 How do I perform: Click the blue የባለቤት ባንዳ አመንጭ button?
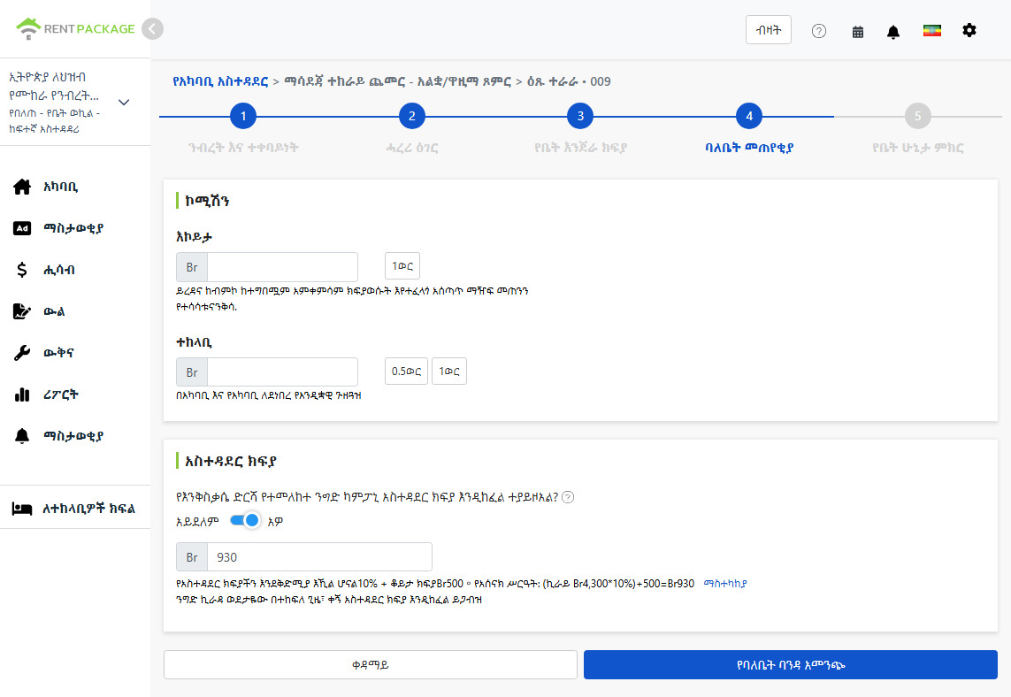[x=791, y=665]
